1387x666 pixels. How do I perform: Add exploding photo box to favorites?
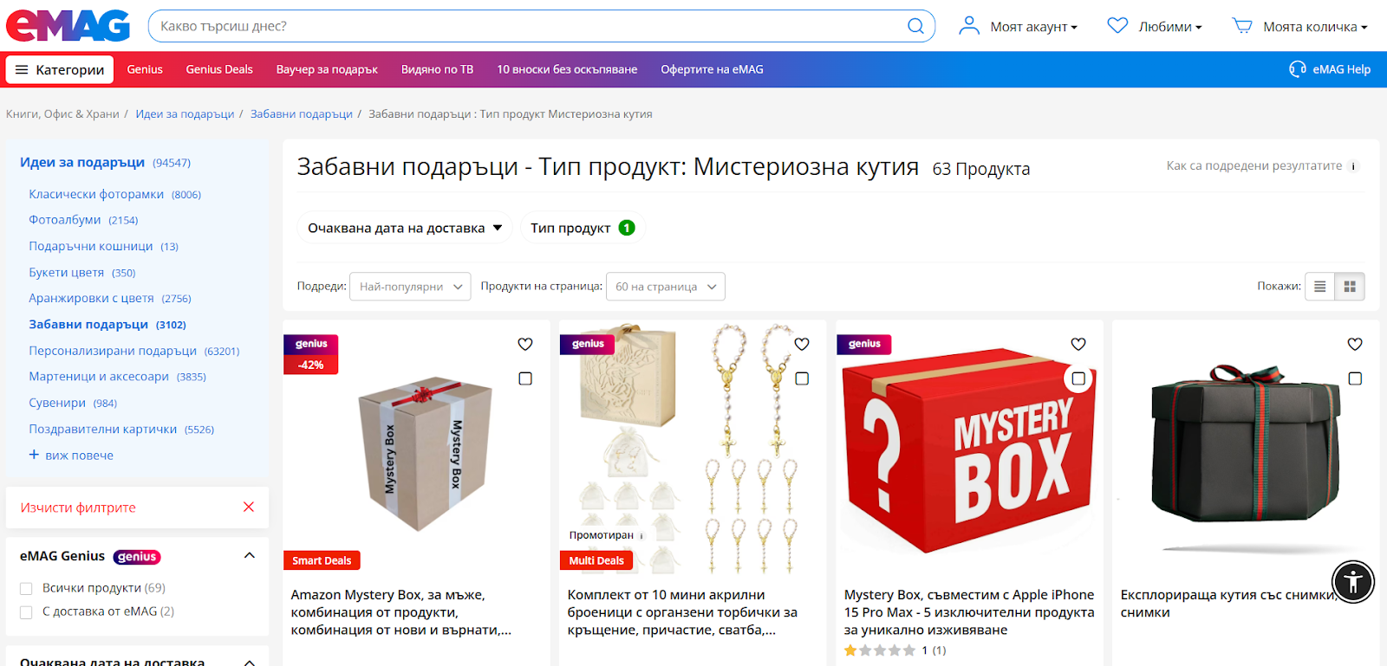[x=1355, y=344]
